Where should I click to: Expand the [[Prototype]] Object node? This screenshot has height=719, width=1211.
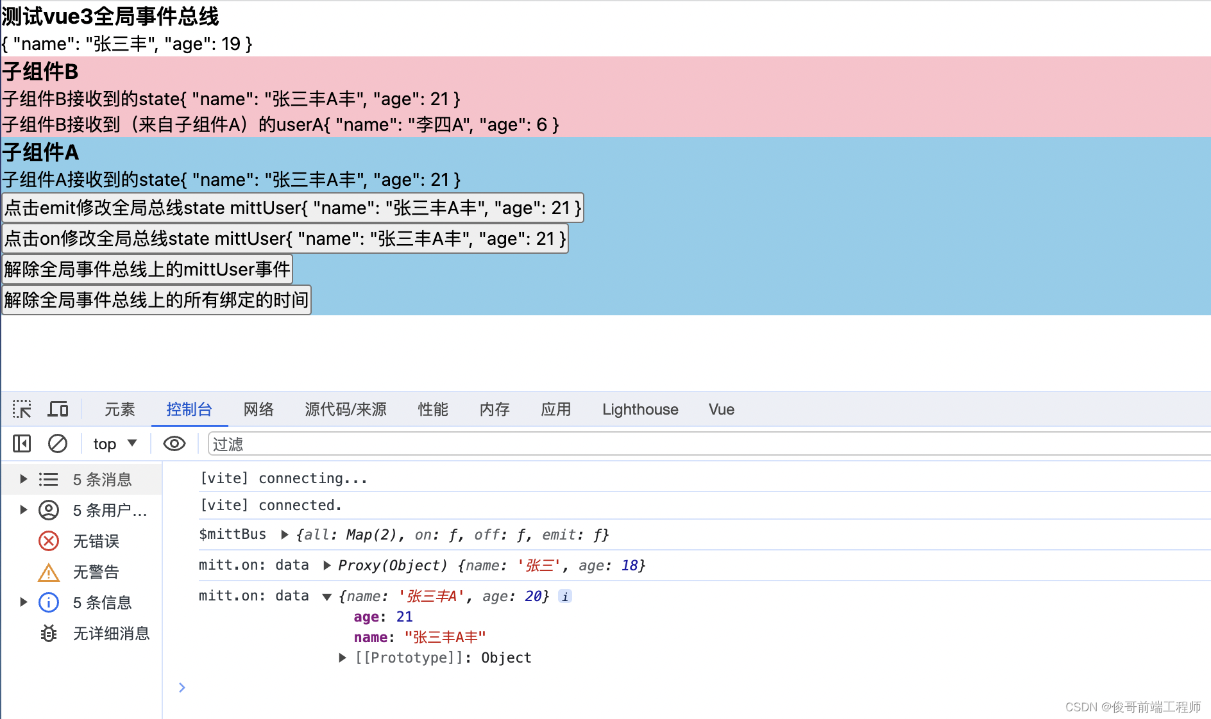click(x=343, y=657)
